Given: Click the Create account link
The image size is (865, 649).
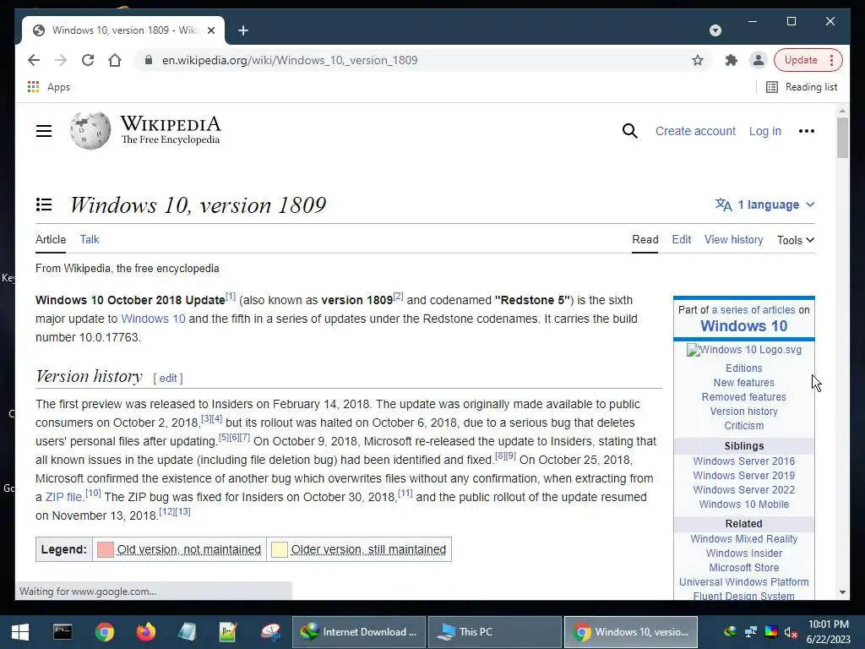Looking at the screenshot, I should click(x=695, y=131).
